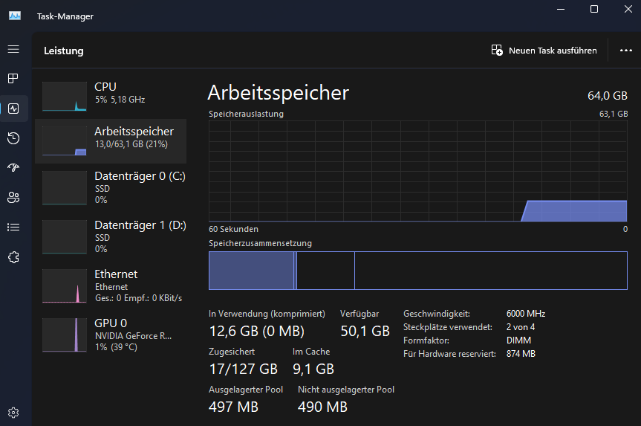Open the Users page icon
The image size is (641, 426).
point(13,198)
